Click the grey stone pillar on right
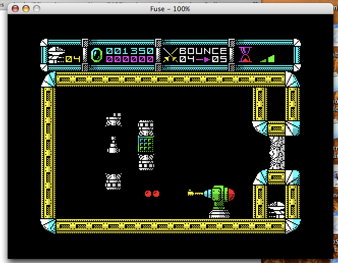Screen dimensions: 338x263 click(276, 152)
